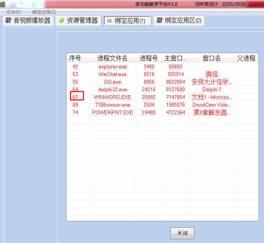The width and height of the screenshot is (264, 243).
Task: Click process ID 25992
Action: pyautogui.click(x=149, y=97)
